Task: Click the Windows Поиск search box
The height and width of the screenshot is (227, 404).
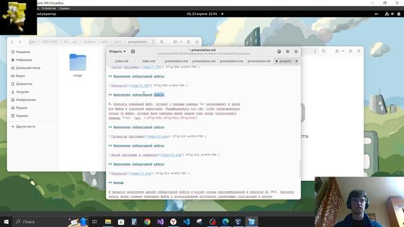Action: click(x=40, y=221)
